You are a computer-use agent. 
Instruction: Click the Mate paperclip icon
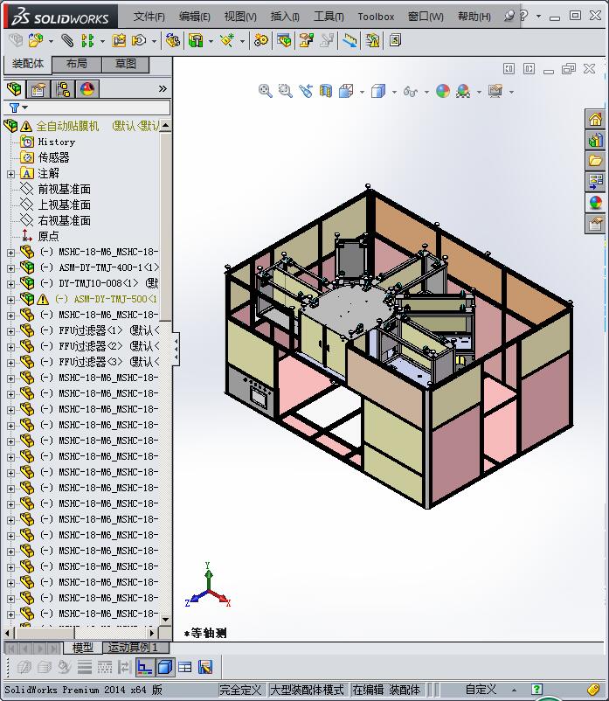(x=67, y=41)
